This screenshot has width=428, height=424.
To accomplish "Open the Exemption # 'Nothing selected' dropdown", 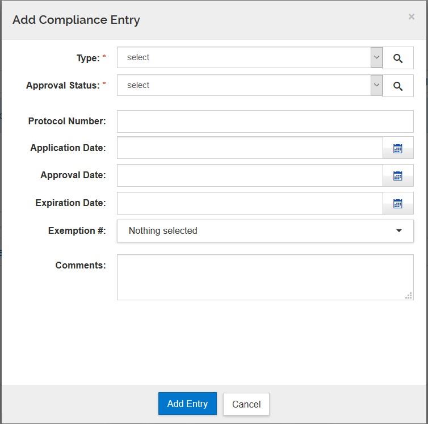I will pos(265,231).
